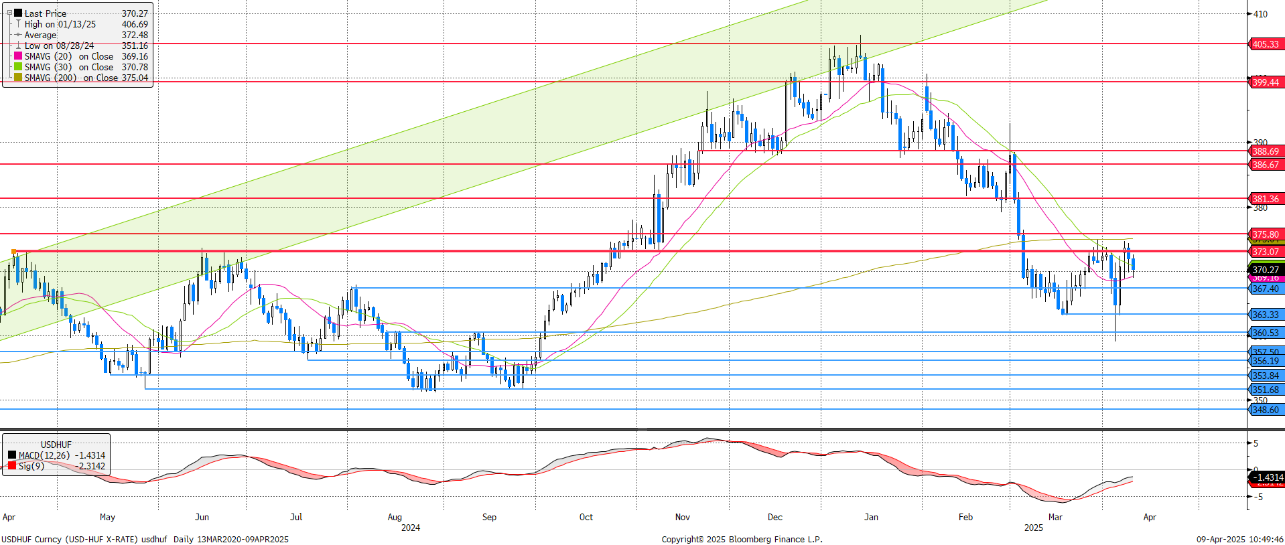This screenshot has width=1285, height=545.
Task: Click the 373.07 red price level tag
Action: [1266, 252]
